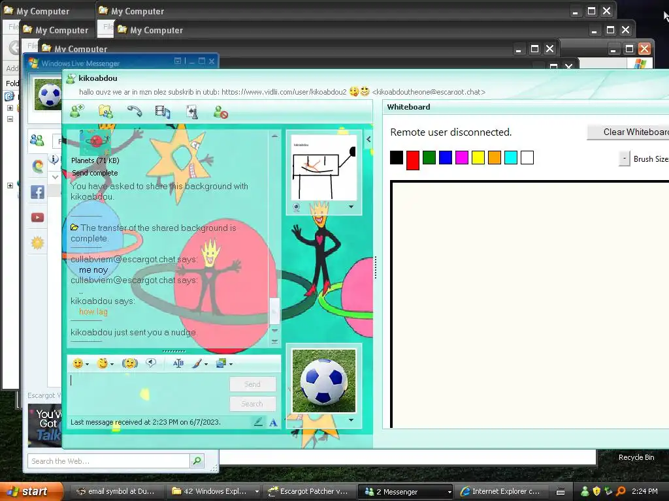The width and height of the screenshot is (669, 501).
Task: Open the winks dropdown arrow
Action: click(x=112, y=364)
